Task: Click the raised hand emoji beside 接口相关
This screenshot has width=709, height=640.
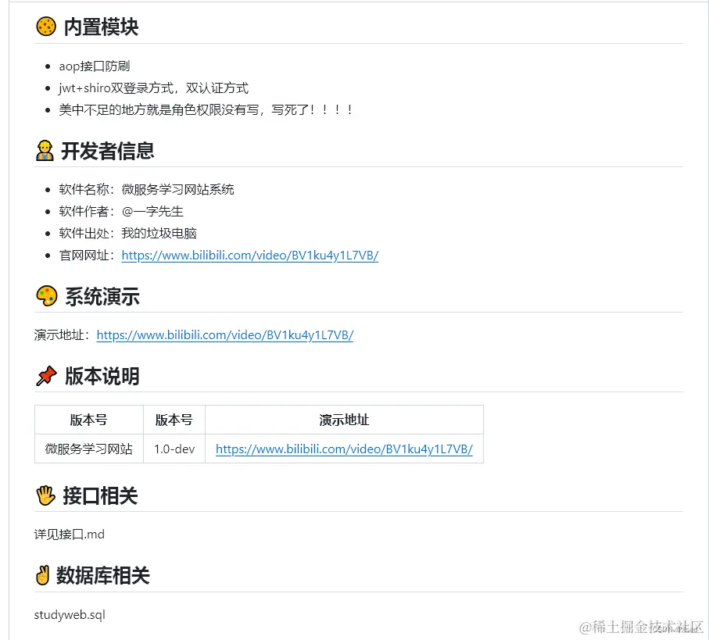Action: tap(45, 495)
